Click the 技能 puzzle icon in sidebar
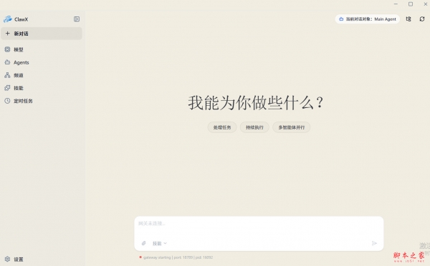This screenshot has height=266, width=430. tap(7, 88)
